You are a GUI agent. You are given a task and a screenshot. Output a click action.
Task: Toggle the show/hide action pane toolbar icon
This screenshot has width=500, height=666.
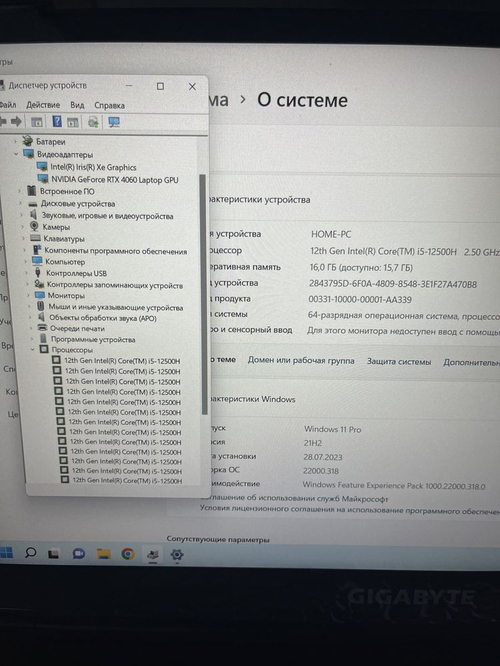(x=73, y=123)
